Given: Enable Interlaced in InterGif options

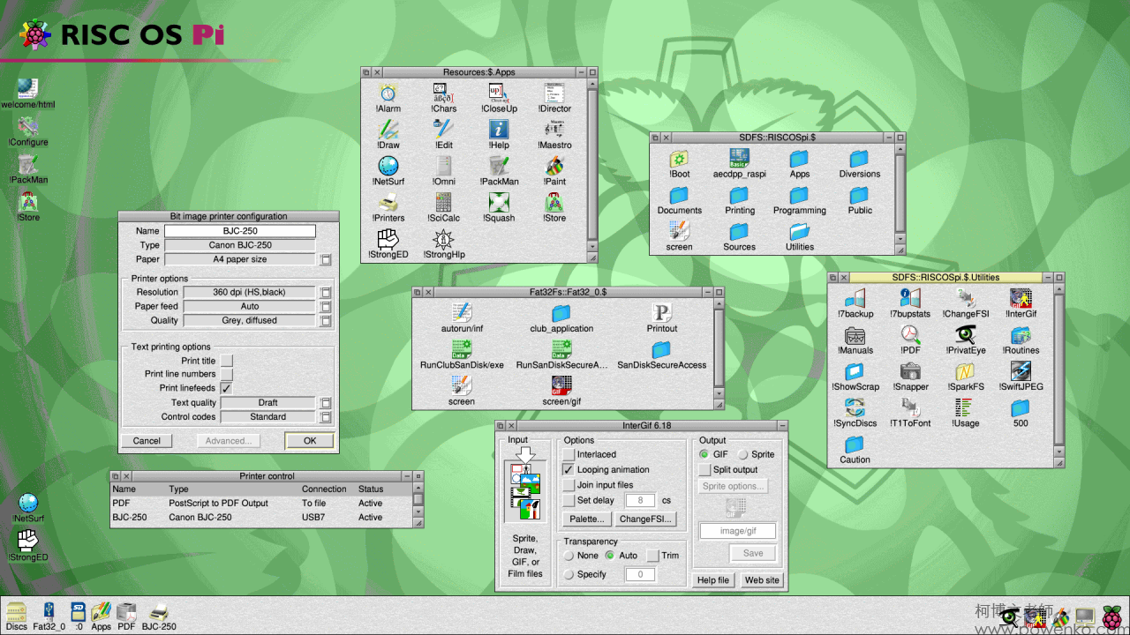Looking at the screenshot, I should click(x=569, y=454).
